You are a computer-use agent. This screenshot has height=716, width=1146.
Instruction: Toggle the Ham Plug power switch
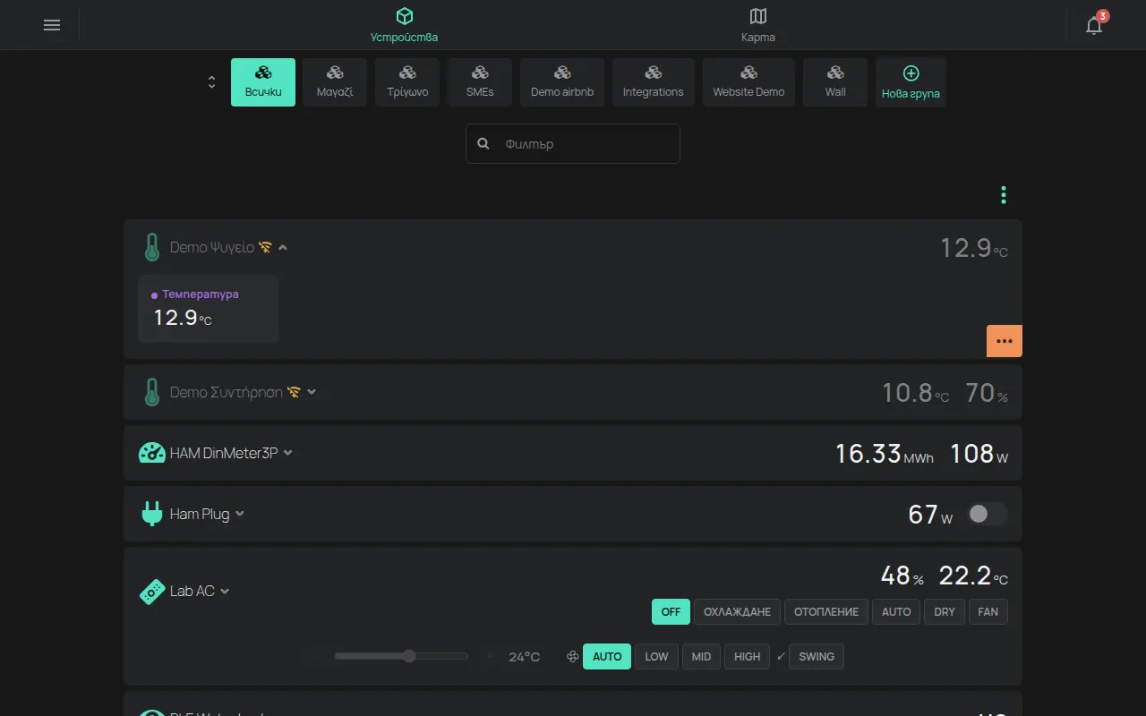(988, 514)
